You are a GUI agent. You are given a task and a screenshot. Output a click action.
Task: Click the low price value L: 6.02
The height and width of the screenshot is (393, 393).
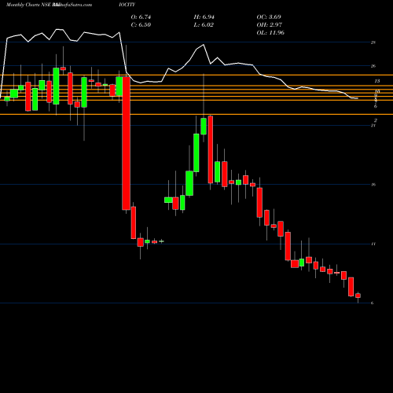click(204, 25)
